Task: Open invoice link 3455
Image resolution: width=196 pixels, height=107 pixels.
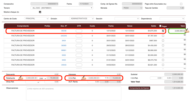Action: click(64, 60)
